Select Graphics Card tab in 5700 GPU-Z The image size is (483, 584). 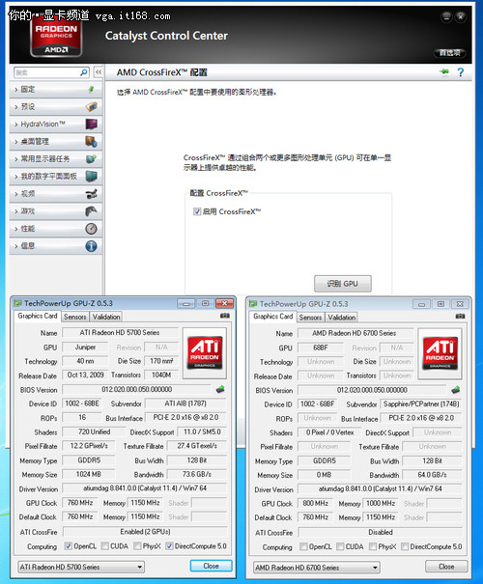pyautogui.click(x=38, y=316)
